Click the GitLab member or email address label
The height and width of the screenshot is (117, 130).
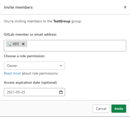30,34
